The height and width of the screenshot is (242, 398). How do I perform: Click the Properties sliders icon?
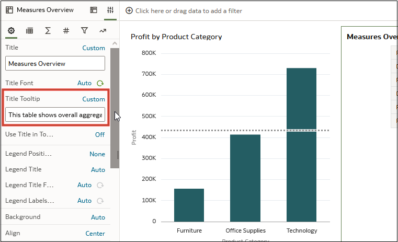tap(110, 10)
